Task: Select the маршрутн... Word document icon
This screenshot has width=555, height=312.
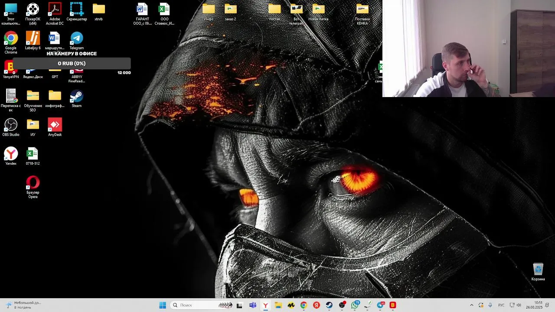Action: (55, 40)
